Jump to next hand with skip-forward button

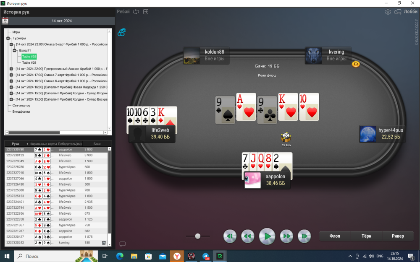coord(304,236)
